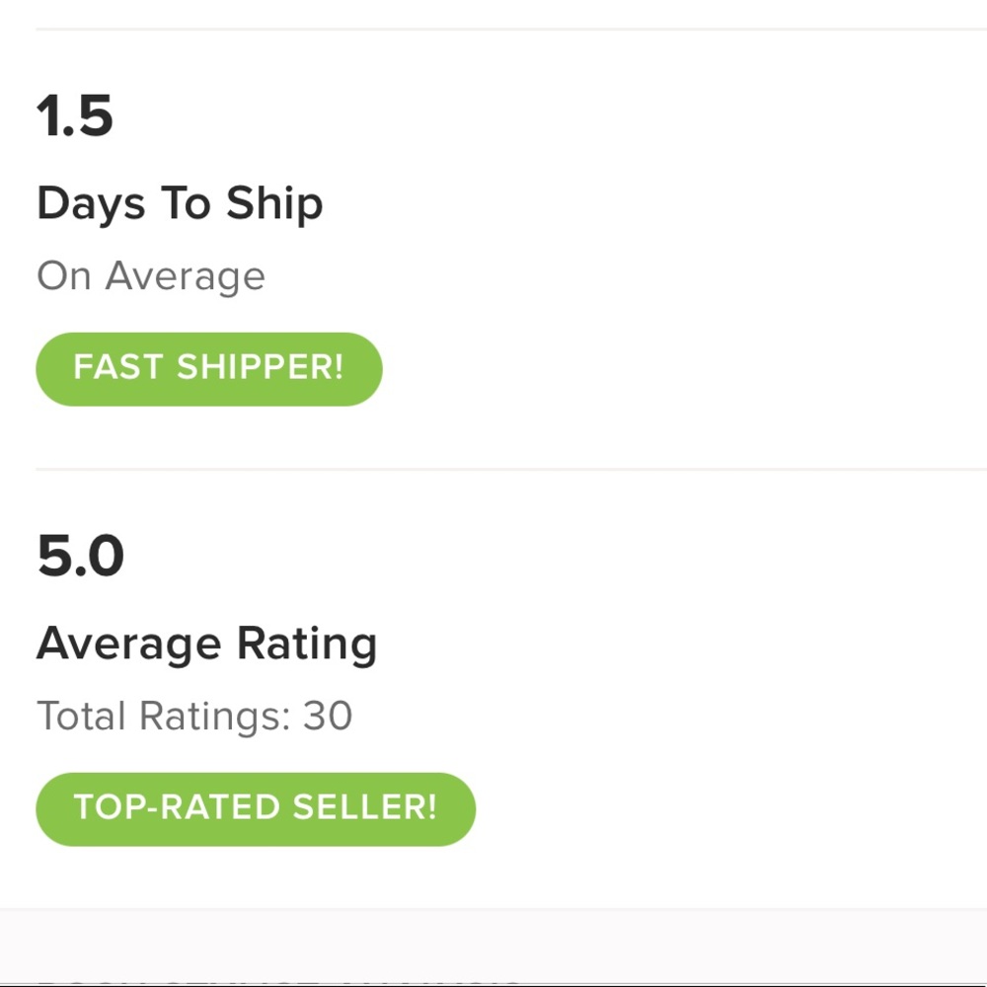987x987 pixels.
Task: Click the gray section below seller badges
Action: (x=493, y=943)
